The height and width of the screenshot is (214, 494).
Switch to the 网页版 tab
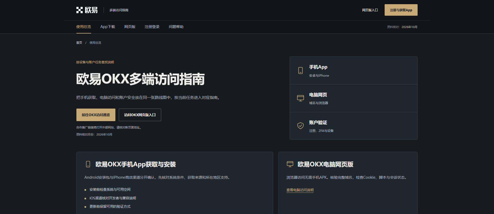[130, 27]
